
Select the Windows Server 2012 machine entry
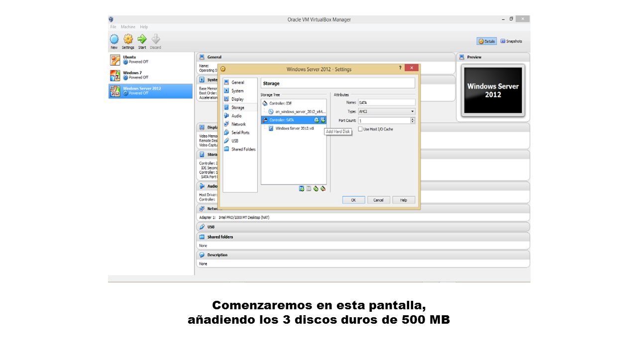pos(151,91)
